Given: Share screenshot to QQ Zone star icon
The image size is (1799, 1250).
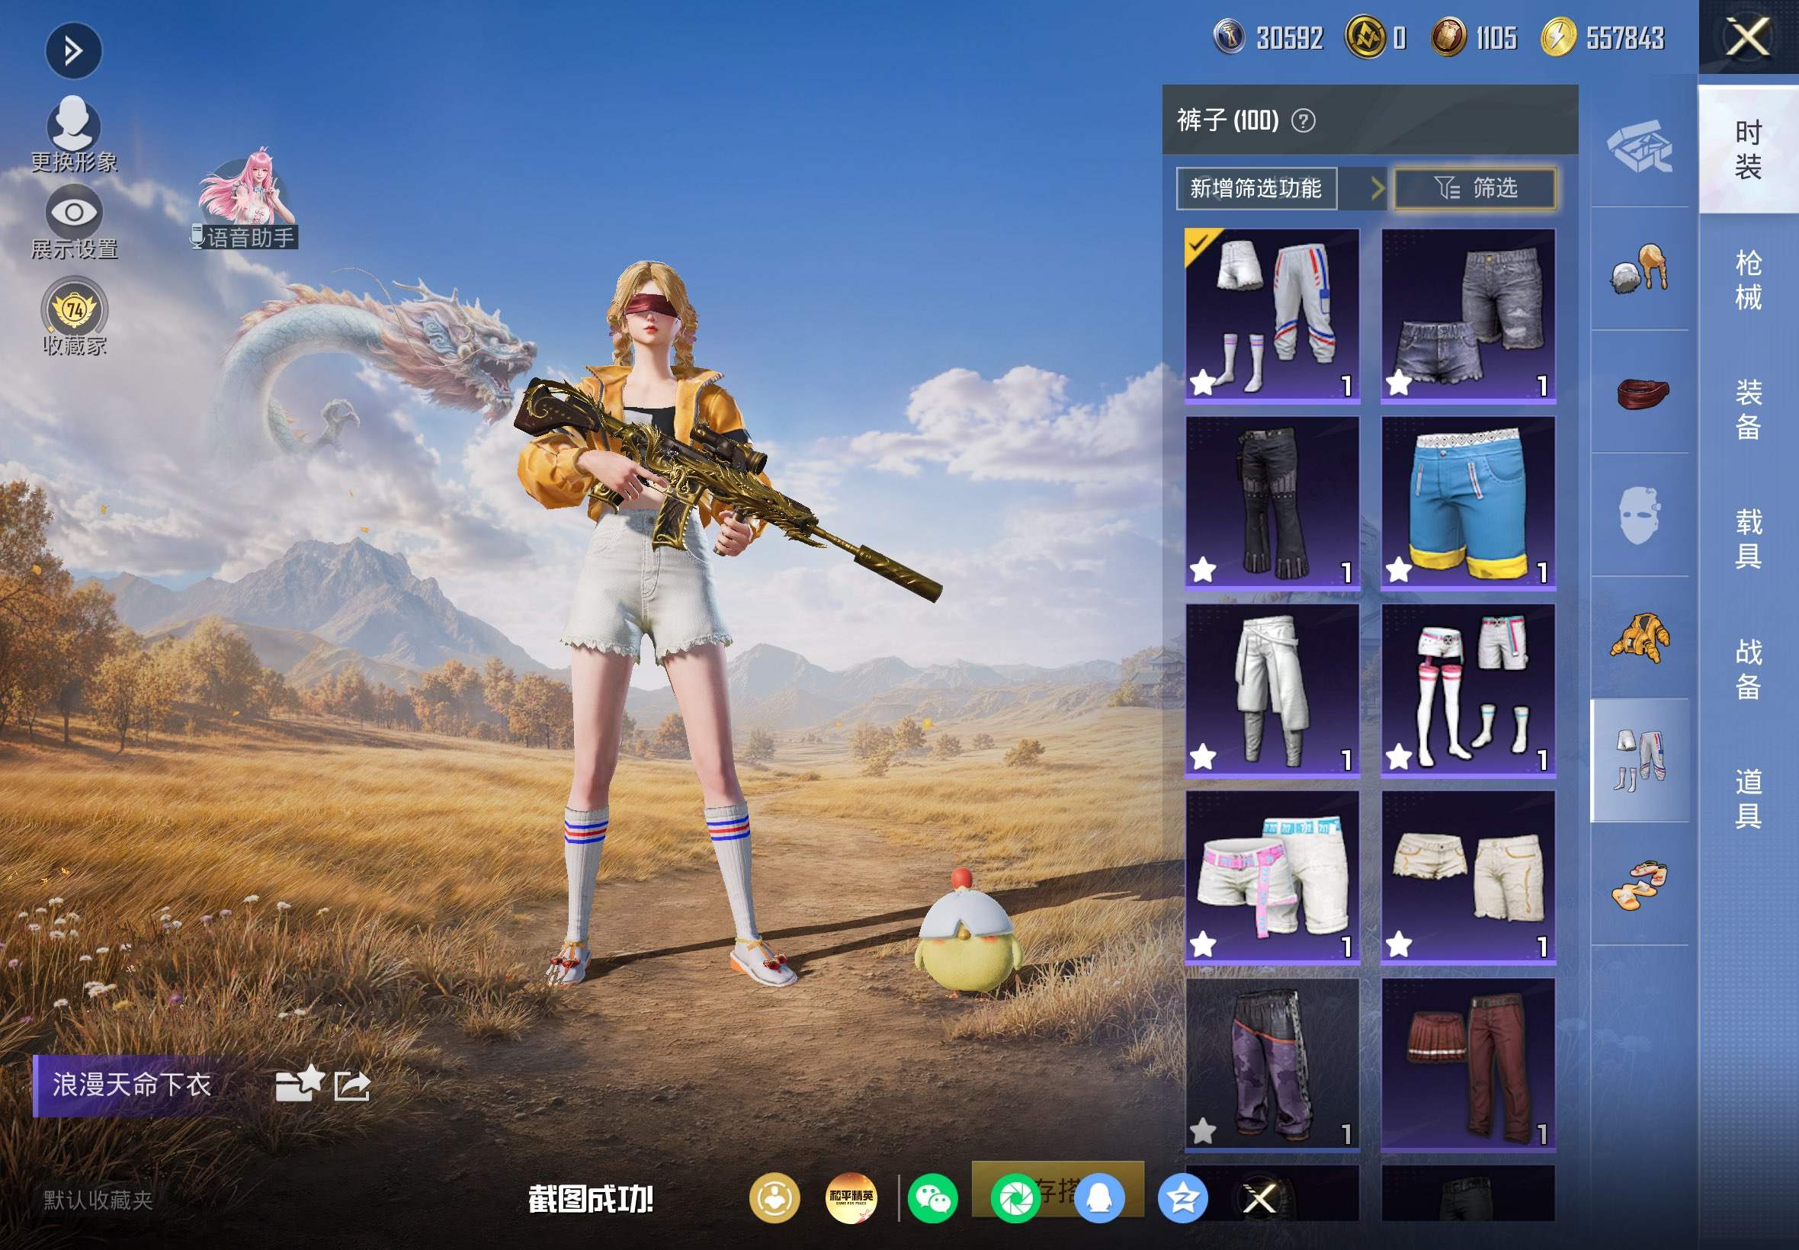Looking at the screenshot, I should [1182, 1197].
